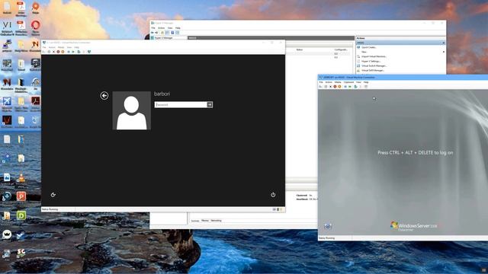
Task: Click the 'Press CTRL + ALT + DELETE to log on' text
Action: (x=415, y=152)
